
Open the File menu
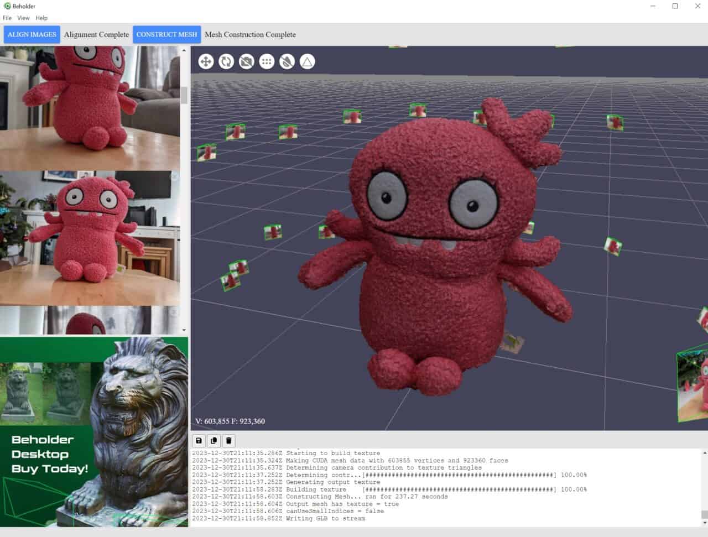point(7,18)
